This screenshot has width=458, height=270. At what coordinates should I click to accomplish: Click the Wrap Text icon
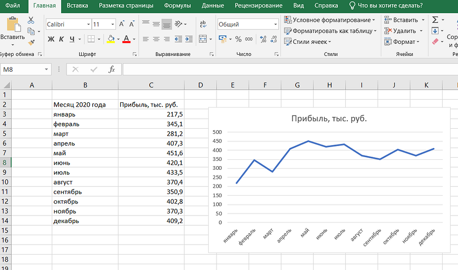(203, 24)
